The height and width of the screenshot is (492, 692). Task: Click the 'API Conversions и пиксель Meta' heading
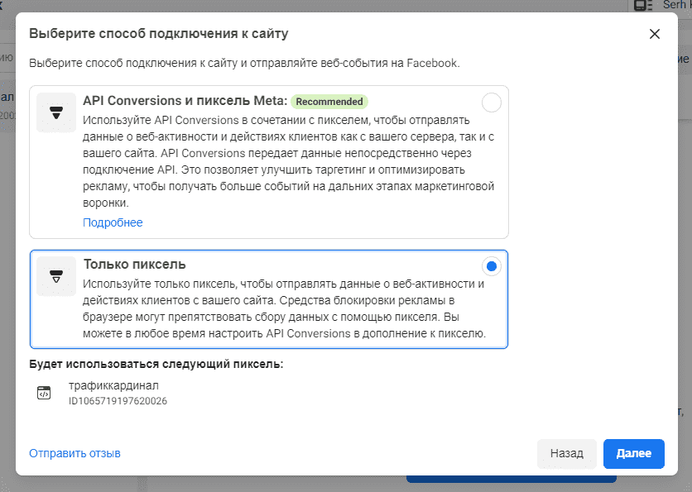[185, 101]
